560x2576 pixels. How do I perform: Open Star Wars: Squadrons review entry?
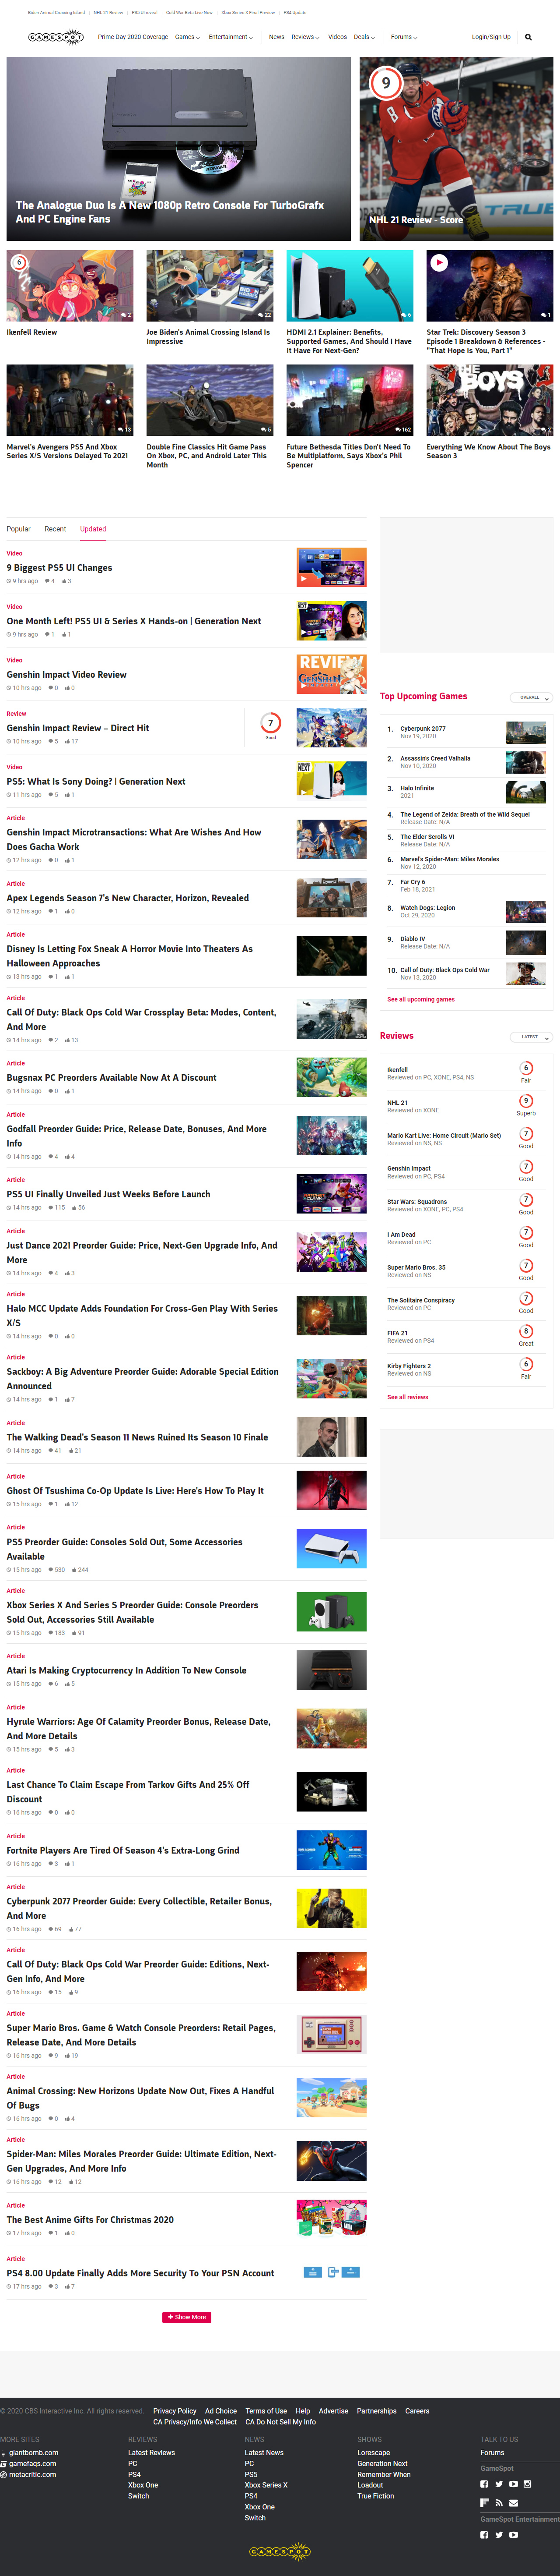(417, 1202)
